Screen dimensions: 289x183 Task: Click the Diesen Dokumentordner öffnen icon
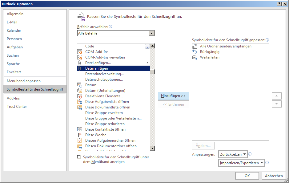(x=80, y=146)
